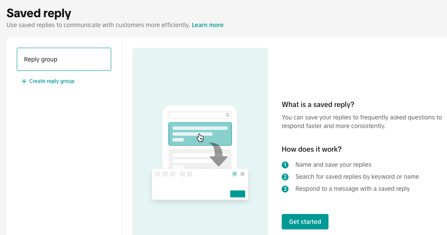Image resolution: width=447 pixels, height=235 pixels.
Task: Click the grid icon in illustrated toolbar
Action: 243,174
